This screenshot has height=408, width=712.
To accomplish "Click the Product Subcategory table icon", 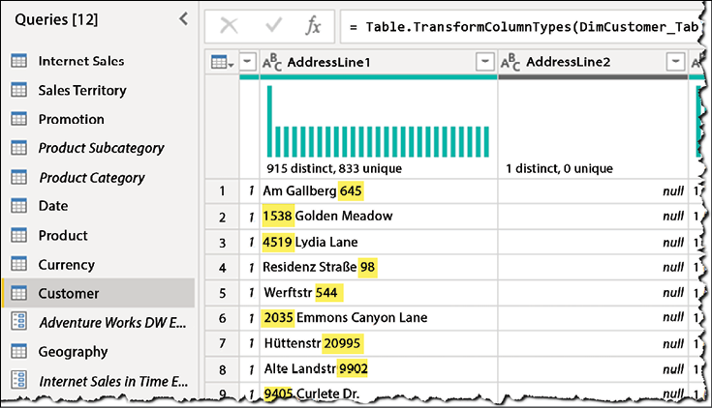I will 19,148.
